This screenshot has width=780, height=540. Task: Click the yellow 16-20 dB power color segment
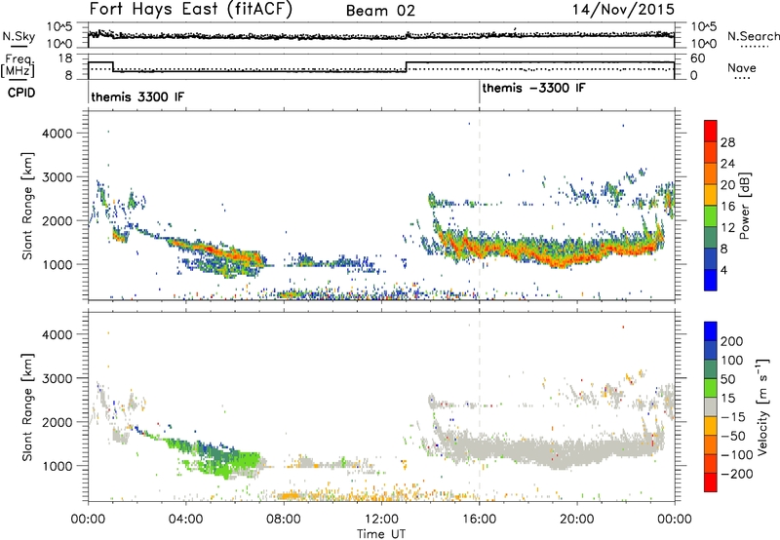711,194
